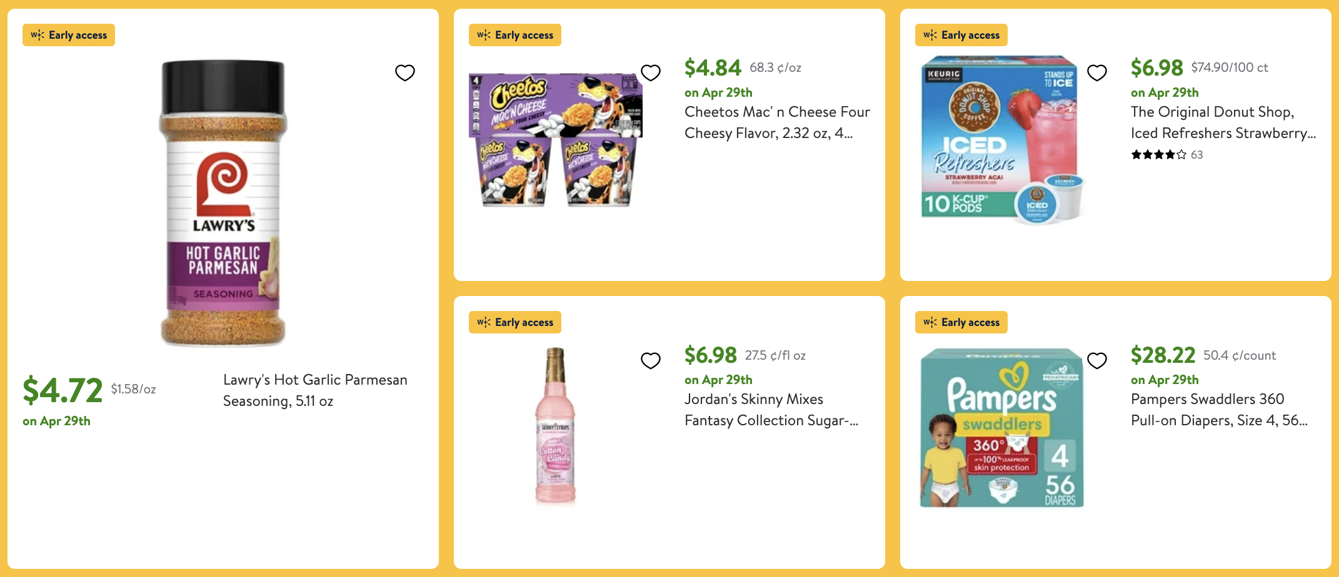Toggle heart on Cheetos Mac n Cheese
The width and height of the screenshot is (1339, 577).
(x=651, y=73)
